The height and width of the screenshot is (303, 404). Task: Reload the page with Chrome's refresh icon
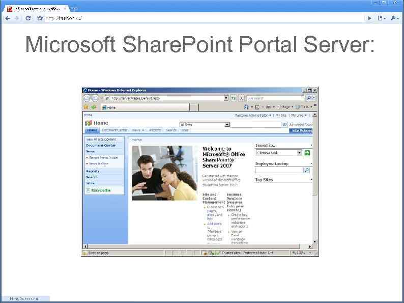pos(28,18)
